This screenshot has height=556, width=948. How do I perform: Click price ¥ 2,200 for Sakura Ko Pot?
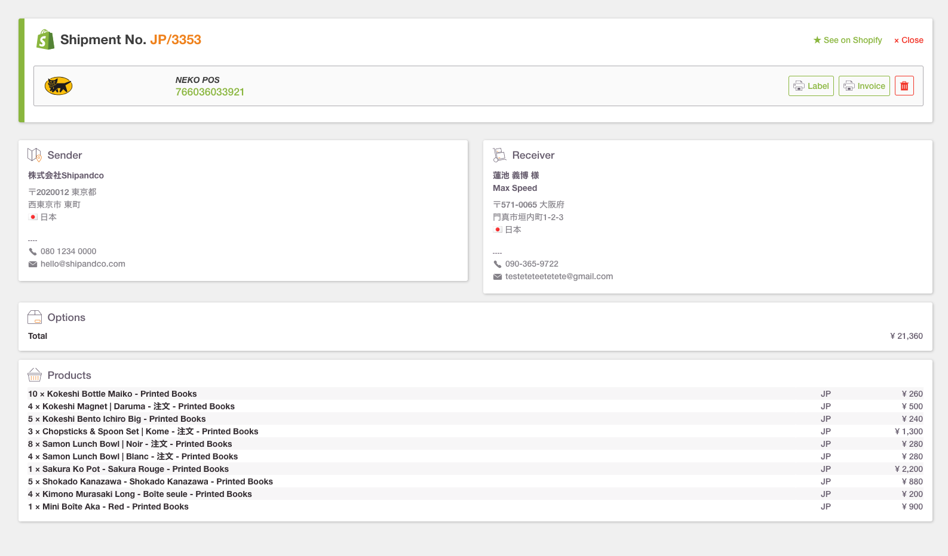pos(909,469)
